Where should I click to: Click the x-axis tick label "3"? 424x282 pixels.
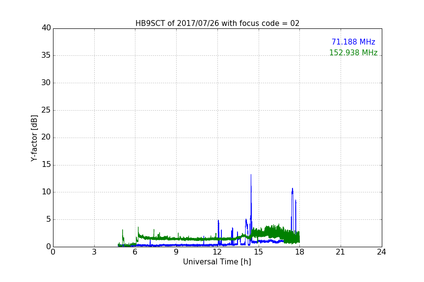[94, 252]
